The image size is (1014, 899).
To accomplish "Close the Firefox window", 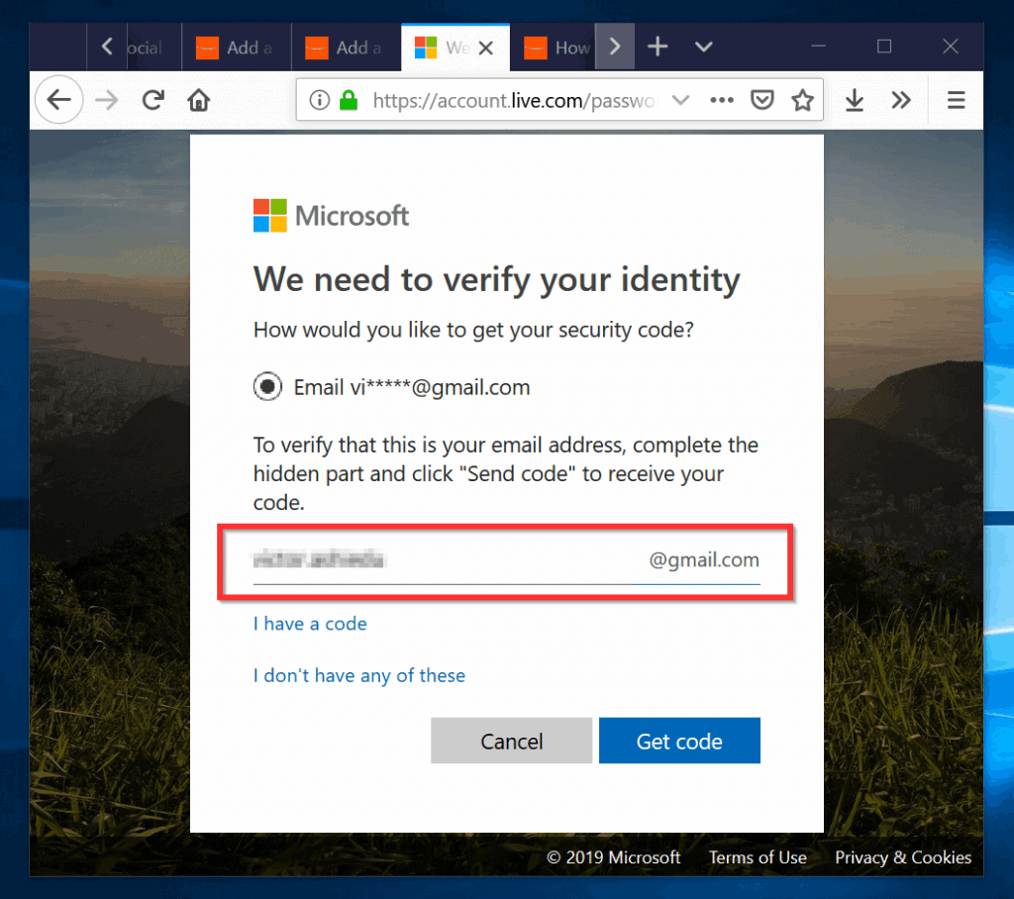I will click(x=951, y=47).
